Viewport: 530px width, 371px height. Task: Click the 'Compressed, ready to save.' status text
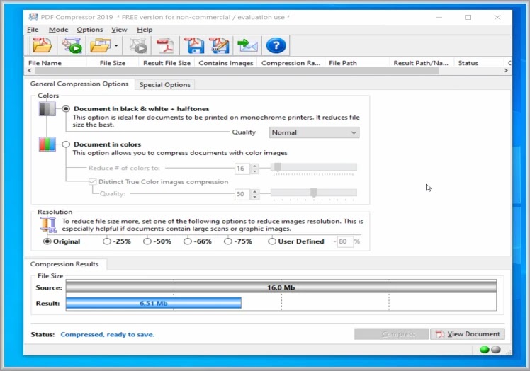click(x=107, y=334)
